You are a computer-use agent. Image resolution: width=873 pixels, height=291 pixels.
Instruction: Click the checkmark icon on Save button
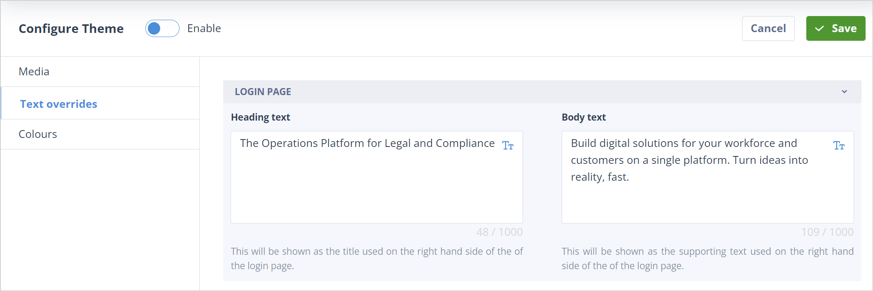tap(819, 28)
